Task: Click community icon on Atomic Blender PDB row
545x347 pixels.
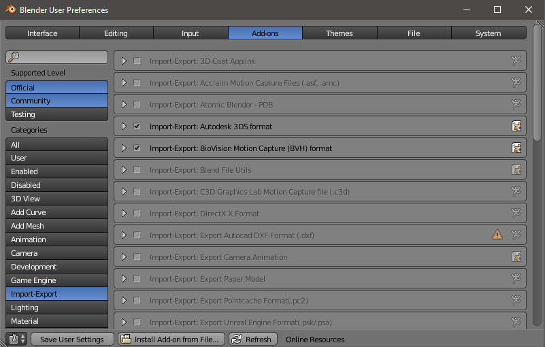Action: tap(516, 104)
